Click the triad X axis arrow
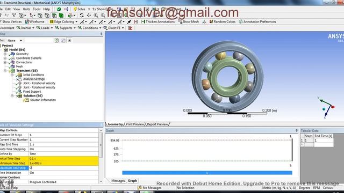This screenshot has width=344, height=193. coord(333,107)
